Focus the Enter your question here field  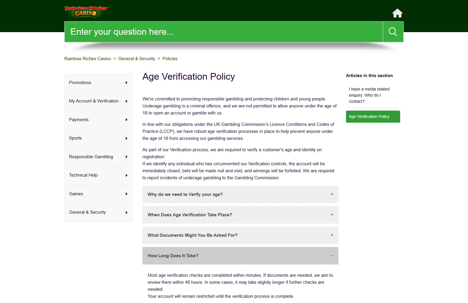pyautogui.click(x=224, y=32)
